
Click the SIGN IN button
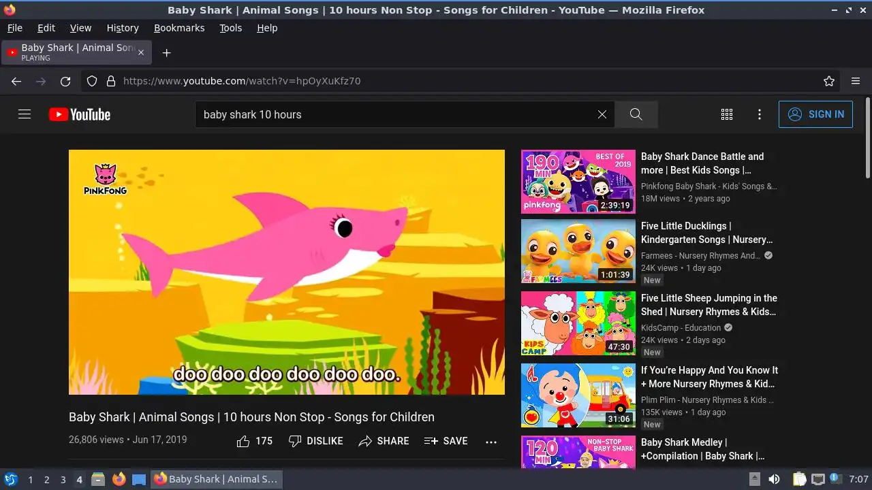[x=815, y=114]
